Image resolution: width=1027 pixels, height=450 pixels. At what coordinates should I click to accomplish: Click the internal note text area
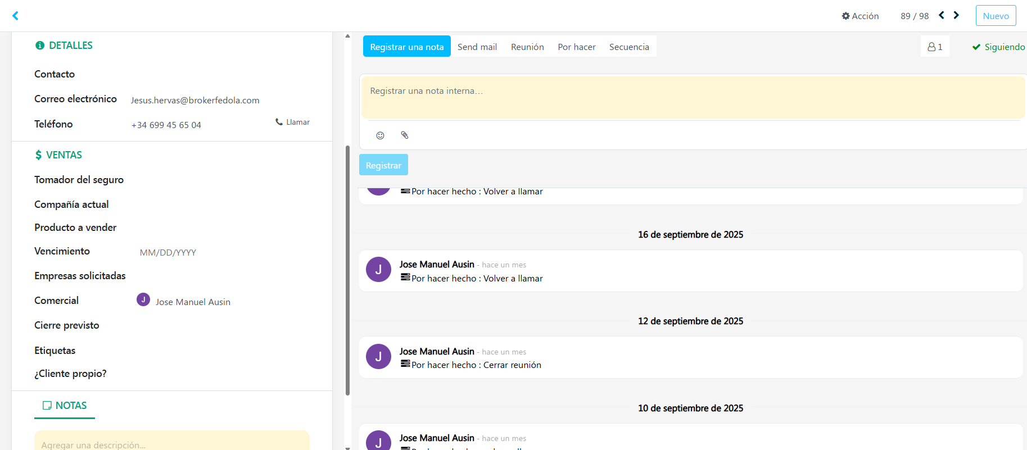[693, 98]
